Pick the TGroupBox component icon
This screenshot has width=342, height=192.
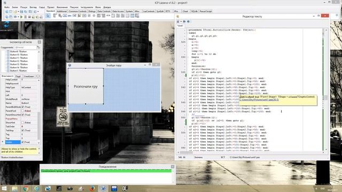[113, 15]
